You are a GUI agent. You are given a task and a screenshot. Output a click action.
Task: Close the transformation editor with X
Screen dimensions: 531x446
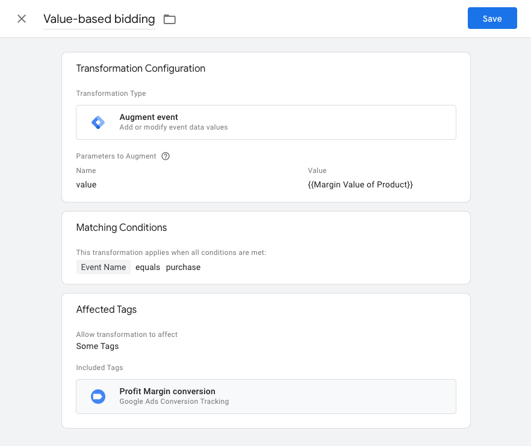[x=22, y=19]
